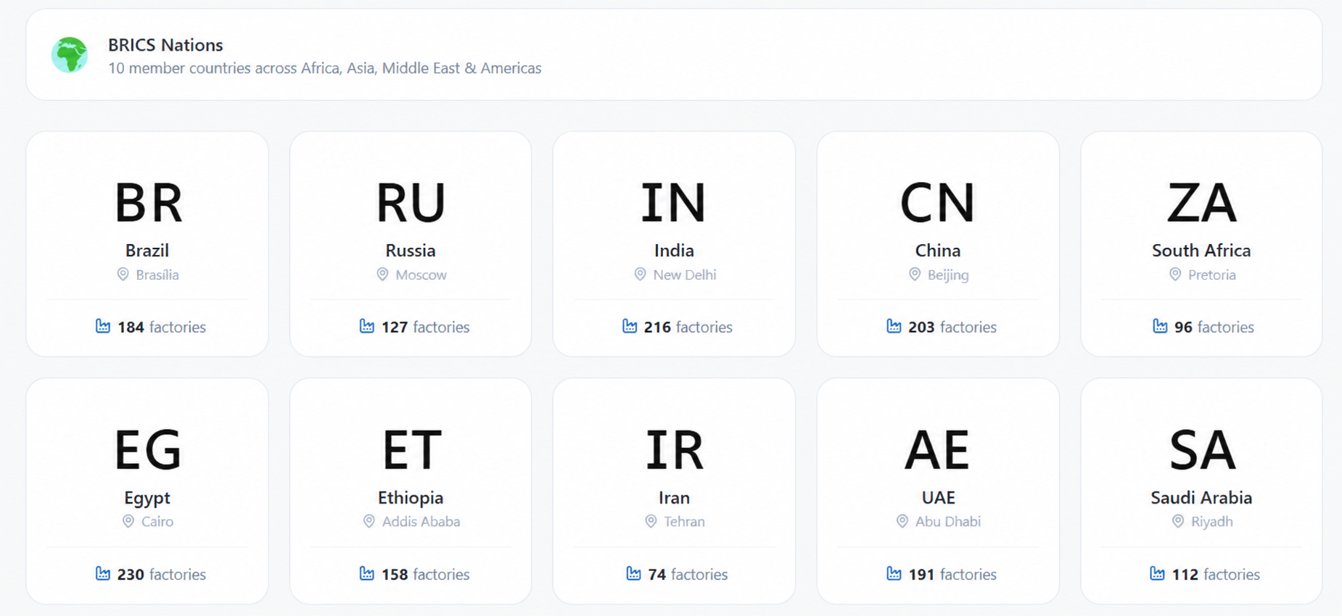Click the Tehran capital label
1342x616 pixels.
tap(684, 522)
